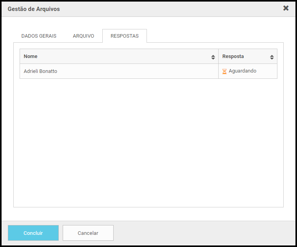
Task: Click the blank footer area right of Cancelar
Action: 204,233
